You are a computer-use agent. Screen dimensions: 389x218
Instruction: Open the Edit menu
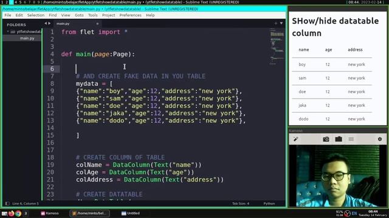point(19,15)
